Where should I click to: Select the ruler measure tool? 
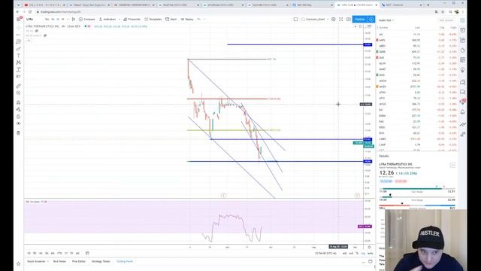coord(19,86)
